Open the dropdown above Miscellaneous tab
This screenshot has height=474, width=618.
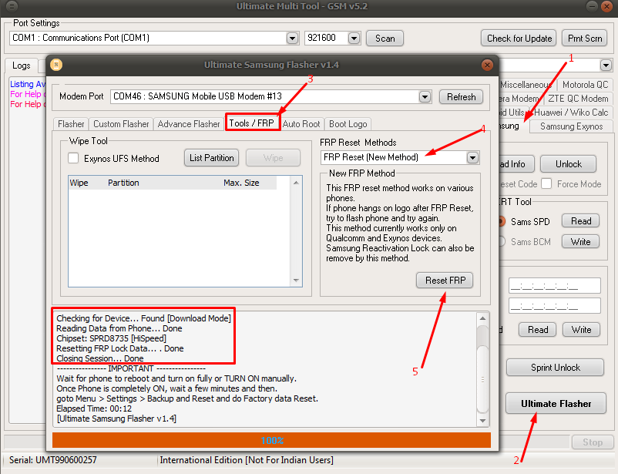(x=606, y=65)
